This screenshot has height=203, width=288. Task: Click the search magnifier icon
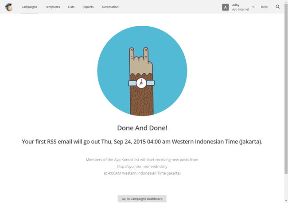click(278, 7)
